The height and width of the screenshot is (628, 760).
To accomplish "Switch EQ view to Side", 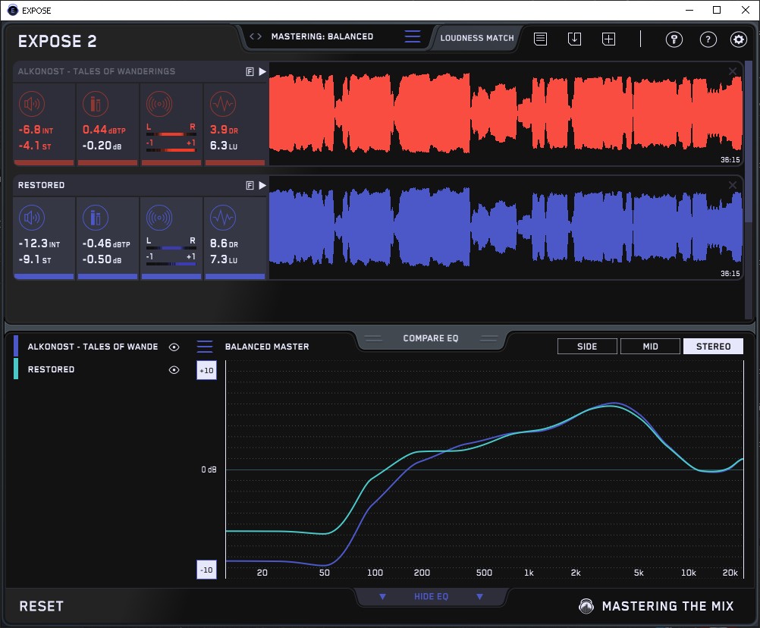I will coord(587,347).
